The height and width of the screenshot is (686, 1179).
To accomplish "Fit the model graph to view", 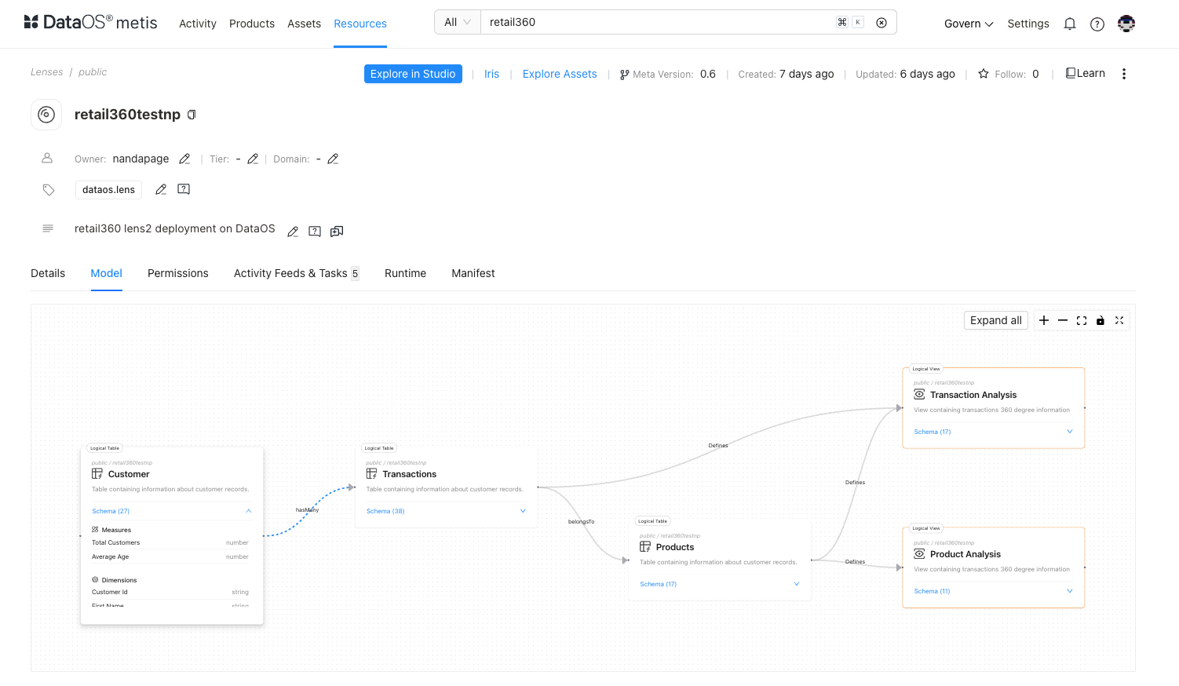I will point(1082,320).
